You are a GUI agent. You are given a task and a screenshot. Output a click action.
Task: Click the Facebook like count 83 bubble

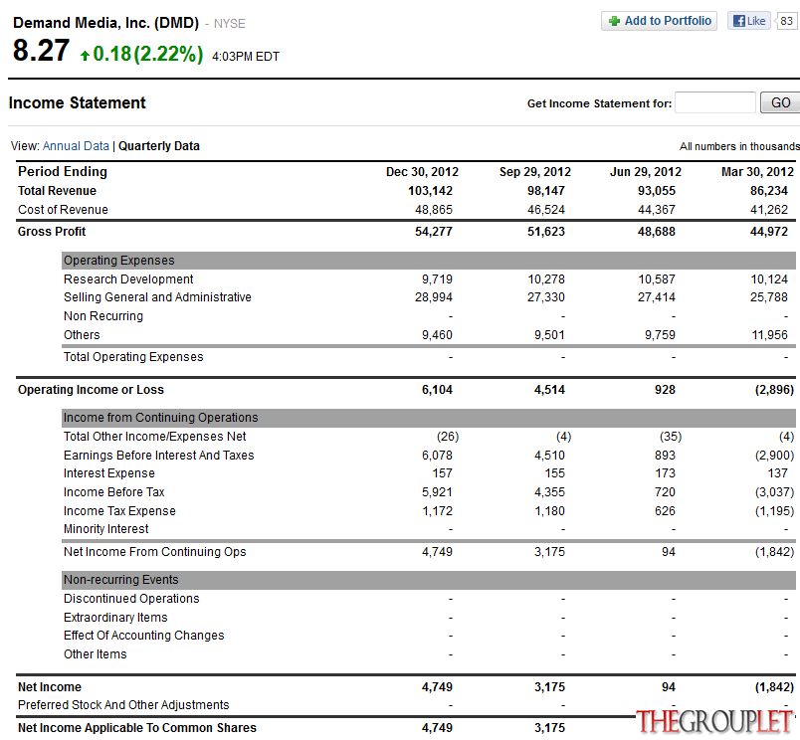[786, 21]
